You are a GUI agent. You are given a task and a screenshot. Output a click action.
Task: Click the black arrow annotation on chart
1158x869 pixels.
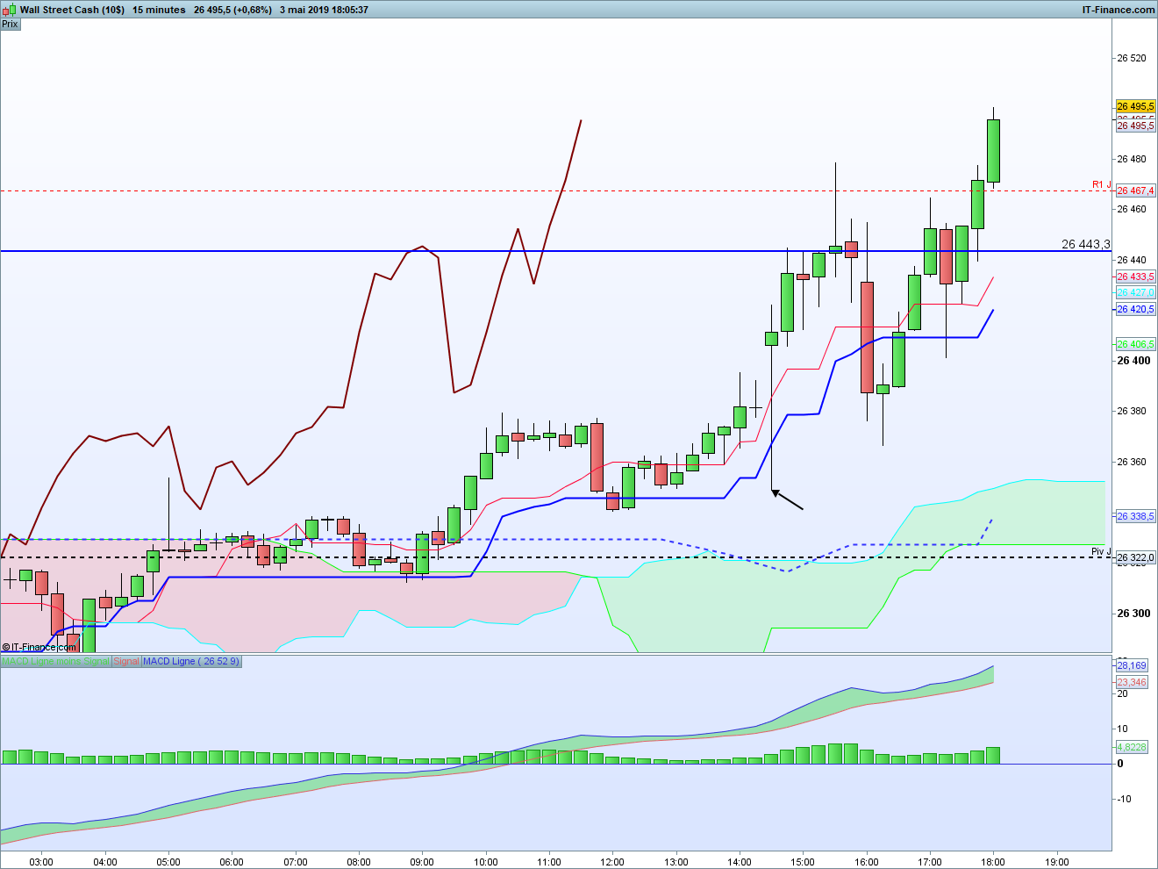pos(787,499)
